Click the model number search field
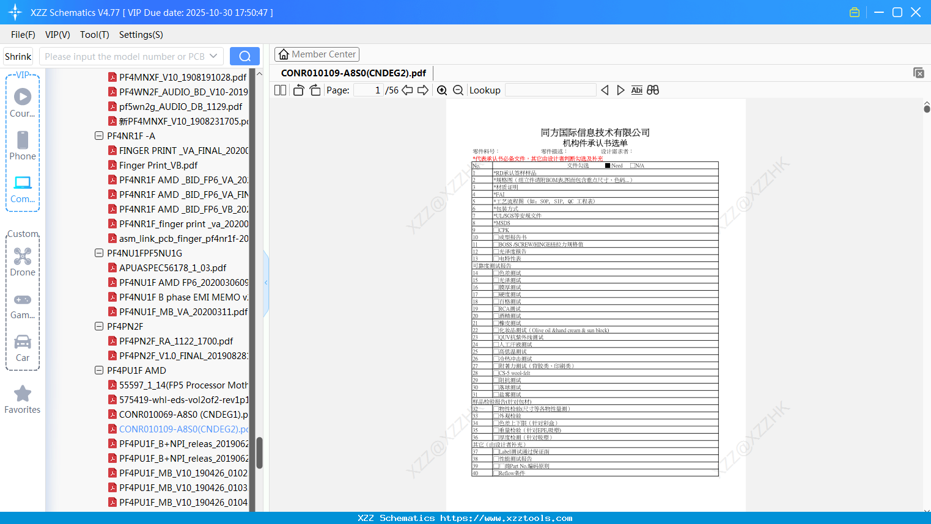Screen dimensions: 931x524 pos(125,56)
